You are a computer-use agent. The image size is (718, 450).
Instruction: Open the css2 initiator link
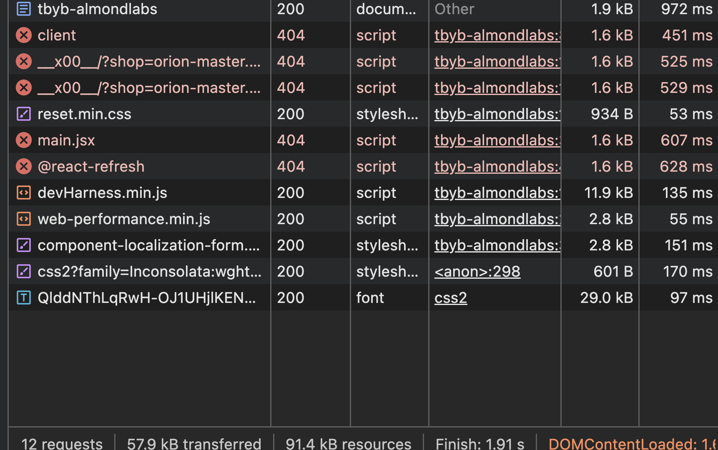point(451,298)
